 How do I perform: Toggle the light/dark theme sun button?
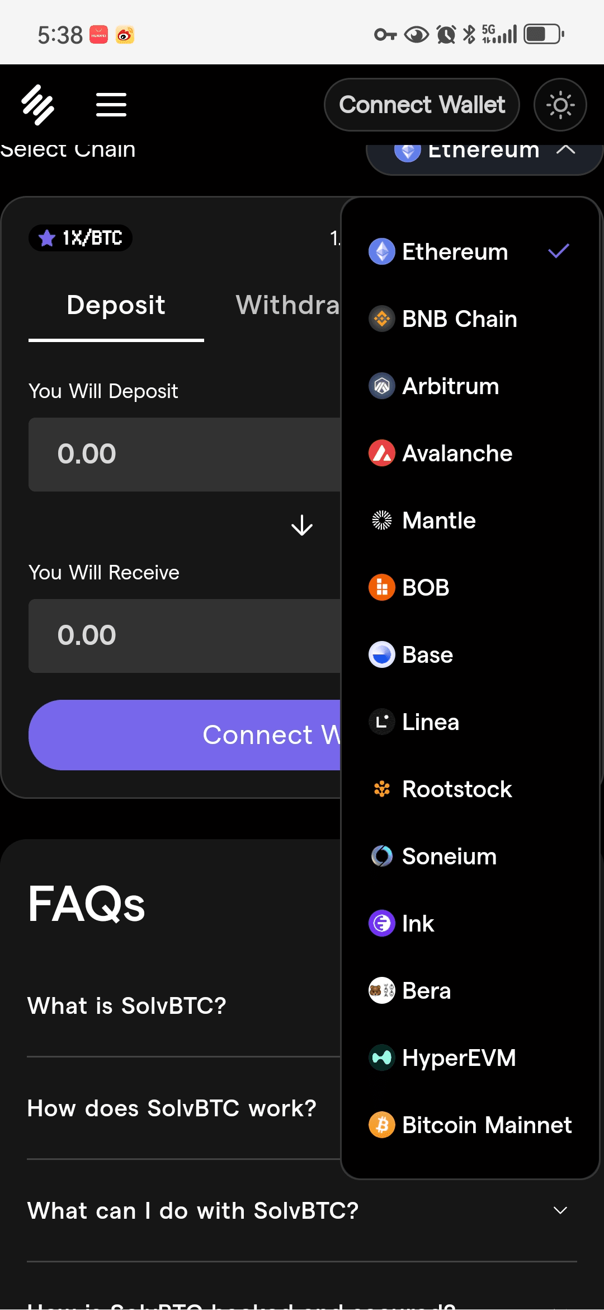click(560, 105)
